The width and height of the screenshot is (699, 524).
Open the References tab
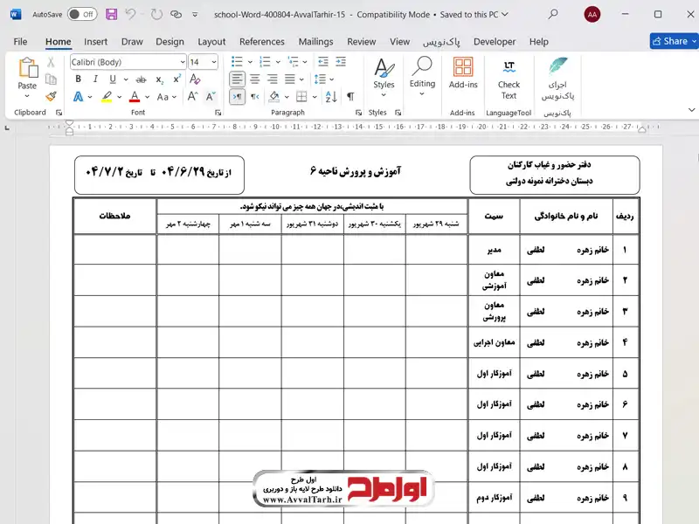(x=261, y=41)
